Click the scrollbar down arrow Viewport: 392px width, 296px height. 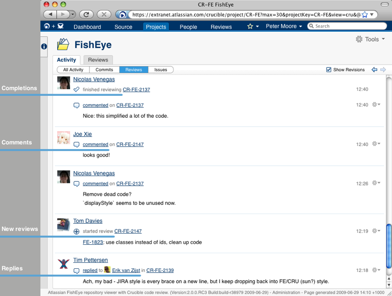point(389,285)
